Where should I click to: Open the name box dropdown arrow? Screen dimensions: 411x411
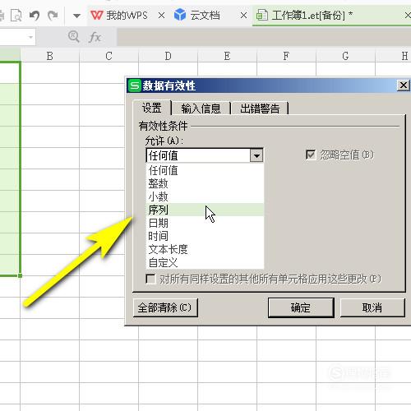point(30,37)
